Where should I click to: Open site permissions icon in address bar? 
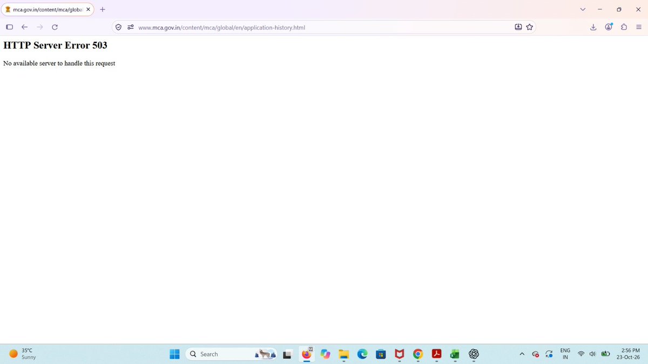[x=130, y=27]
